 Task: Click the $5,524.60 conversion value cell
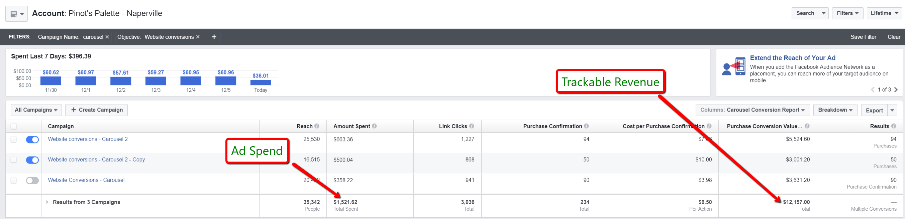coord(798,139)
